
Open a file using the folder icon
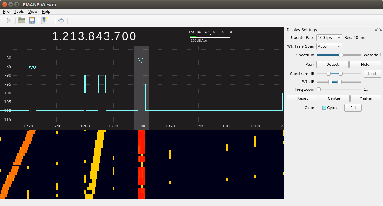(22, 21)
